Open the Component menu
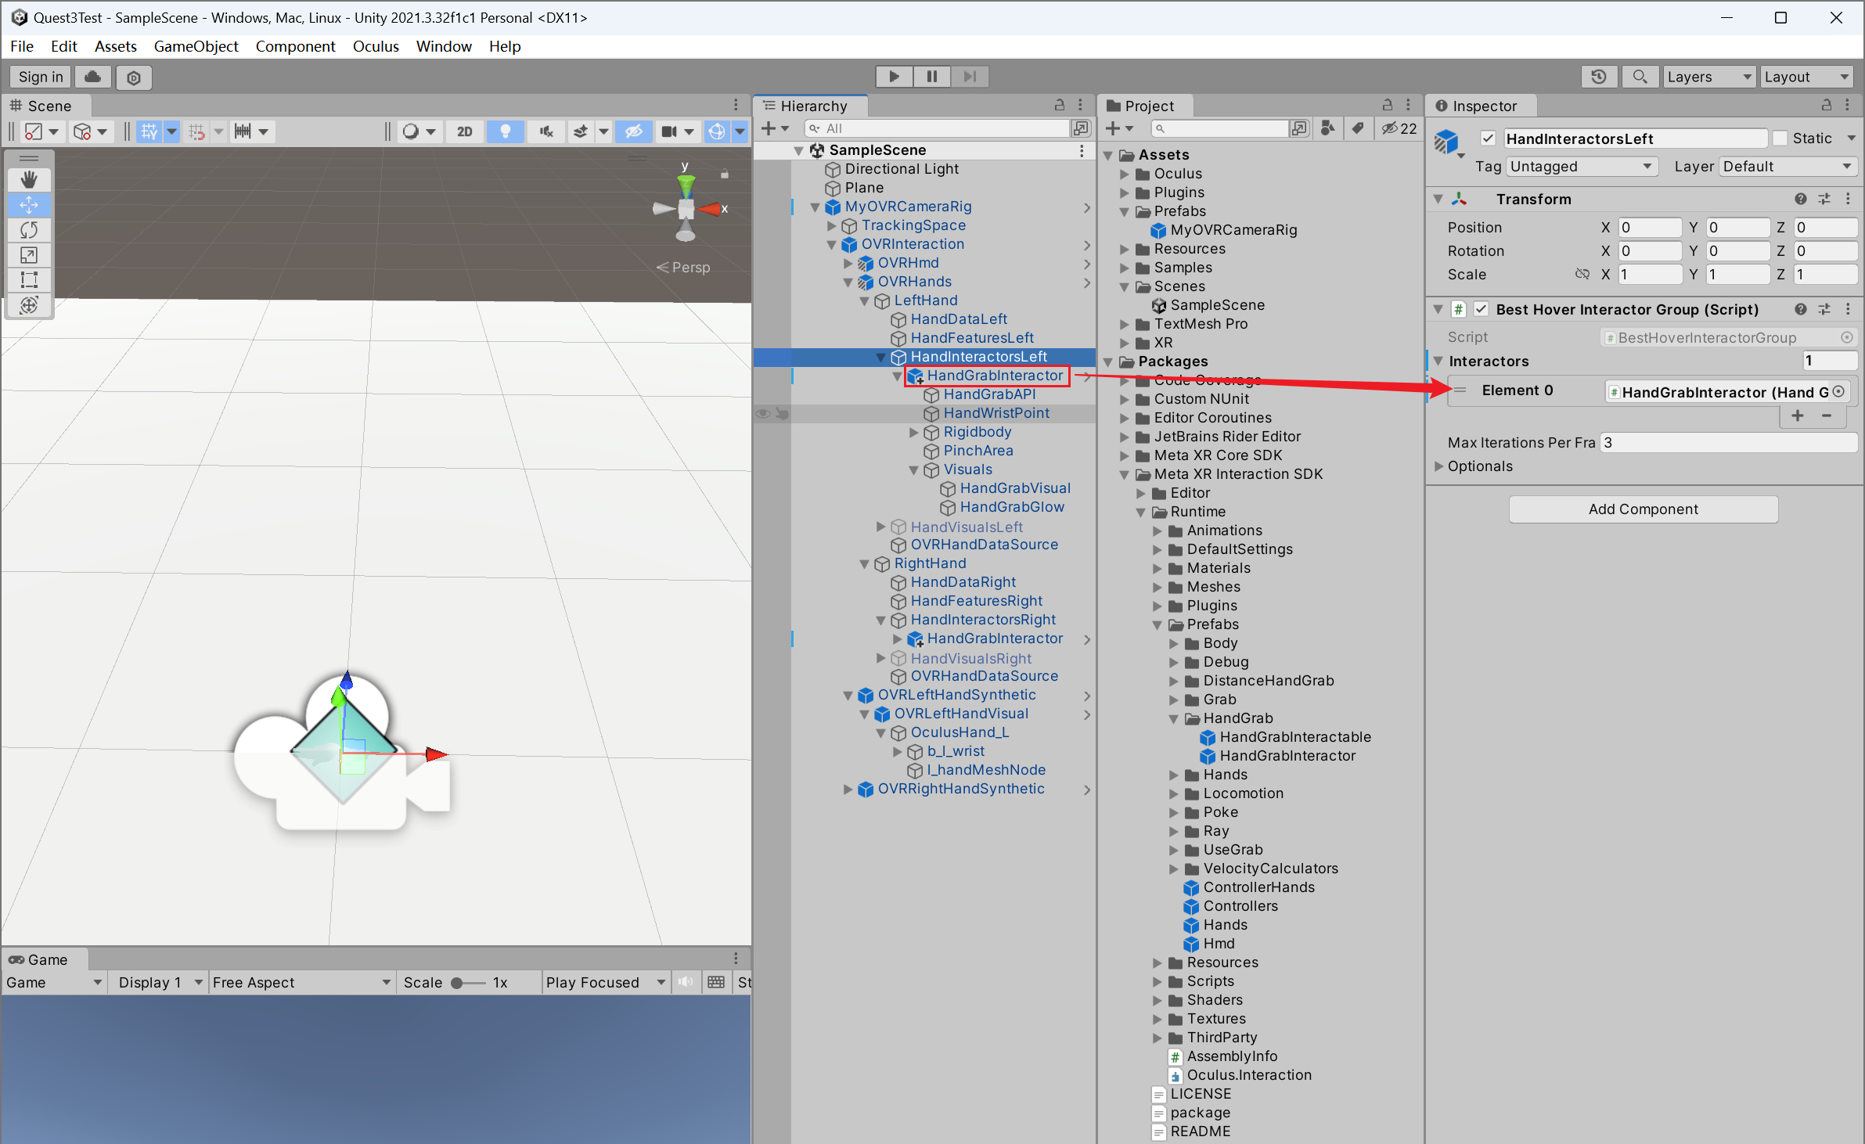 pos(295,46)
